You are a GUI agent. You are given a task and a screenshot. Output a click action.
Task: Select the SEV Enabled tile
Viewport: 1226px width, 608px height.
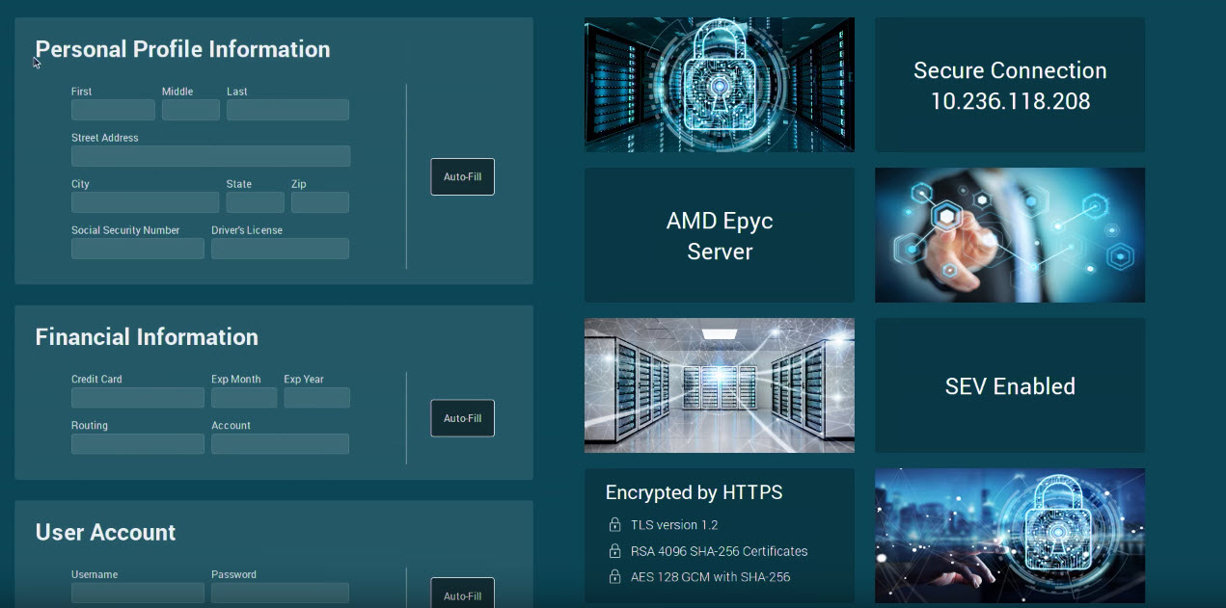click(x=1010, y=385)
